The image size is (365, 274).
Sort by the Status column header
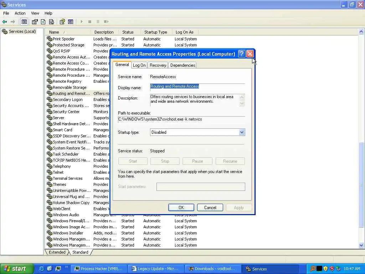coord(130,32)
